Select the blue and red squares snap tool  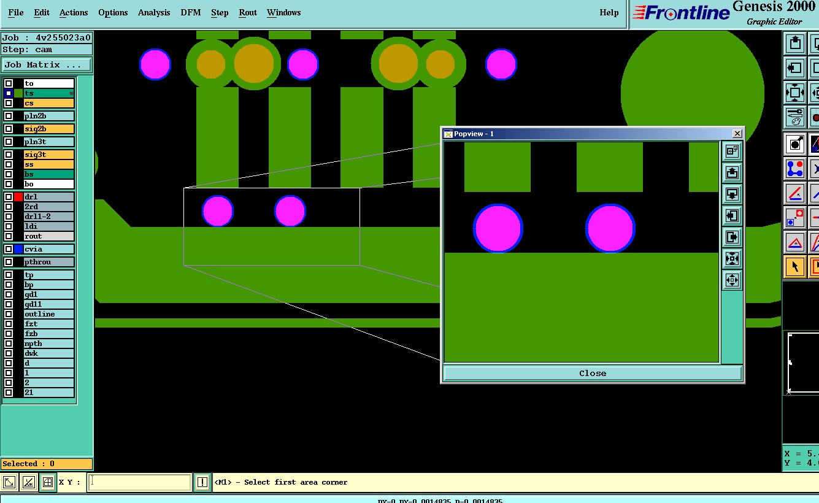point(795,217)
